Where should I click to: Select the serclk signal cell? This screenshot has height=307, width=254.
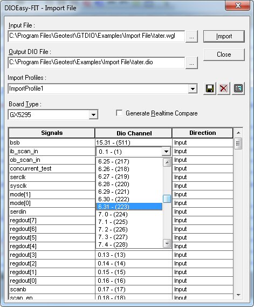click(x=52, y=177)
